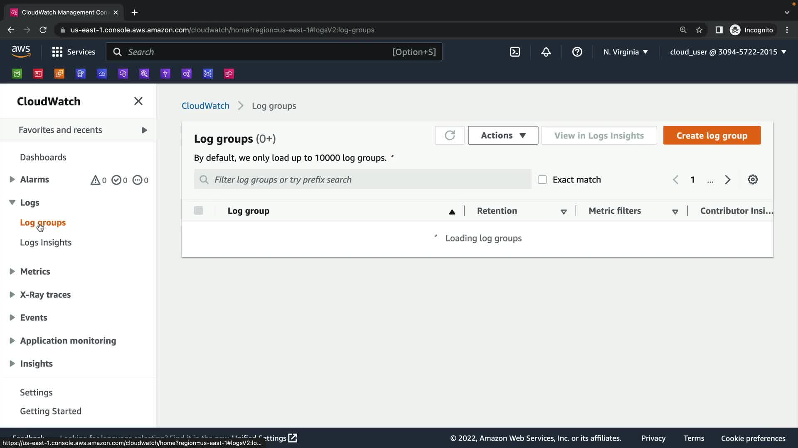Open the help question mark menu

[577, 52]
